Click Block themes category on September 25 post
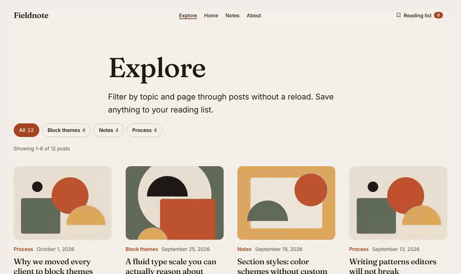This screenshot has width=461, height=274. (142, 249)
